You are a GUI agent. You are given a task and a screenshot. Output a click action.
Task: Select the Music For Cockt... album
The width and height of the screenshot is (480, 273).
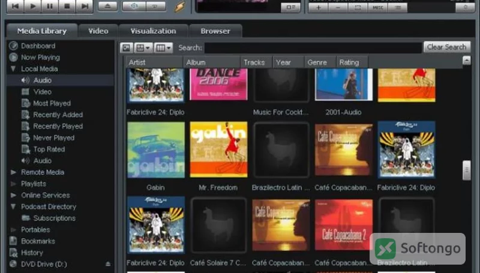(x=281, y=85)
